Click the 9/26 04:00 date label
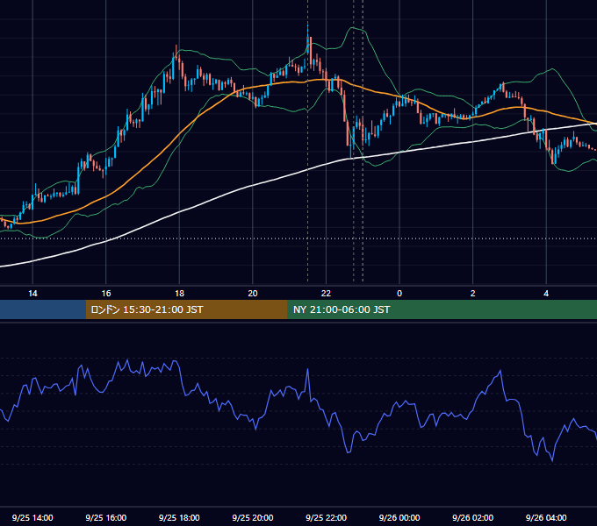Screen dimensions: 597x526 [x=546, y=517]
